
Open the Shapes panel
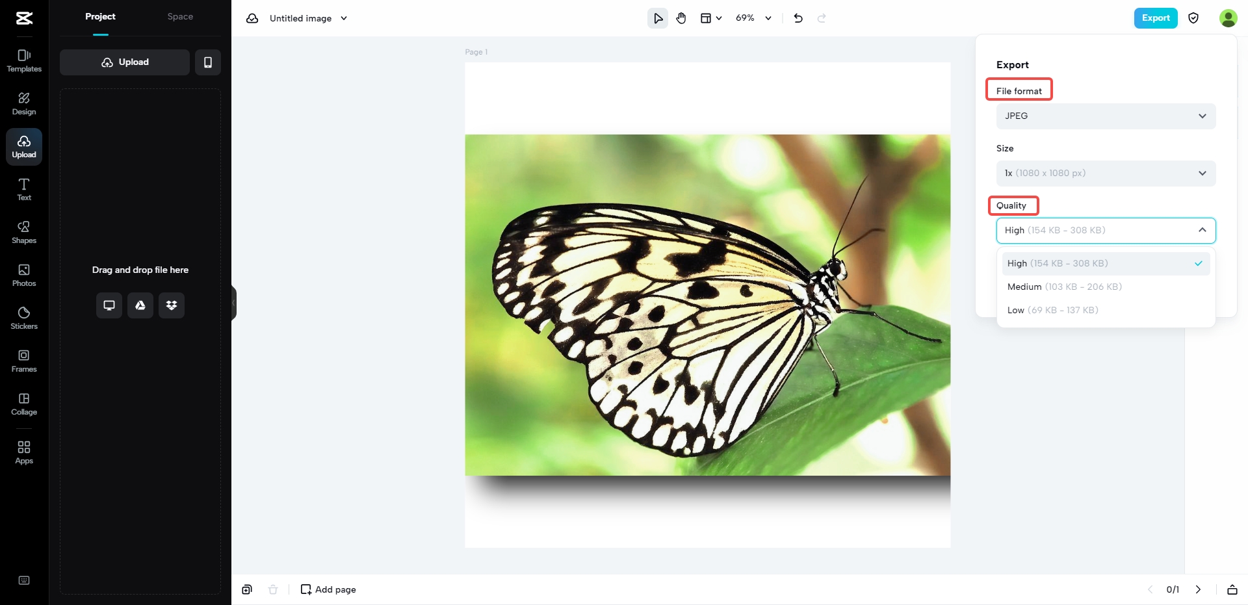coord(23,231)
